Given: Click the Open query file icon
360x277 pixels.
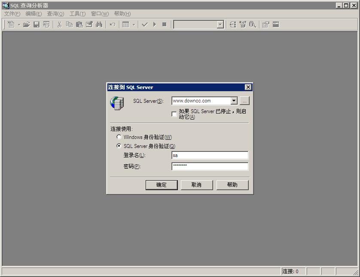Looking at the screenshot, I should [27, 24].
